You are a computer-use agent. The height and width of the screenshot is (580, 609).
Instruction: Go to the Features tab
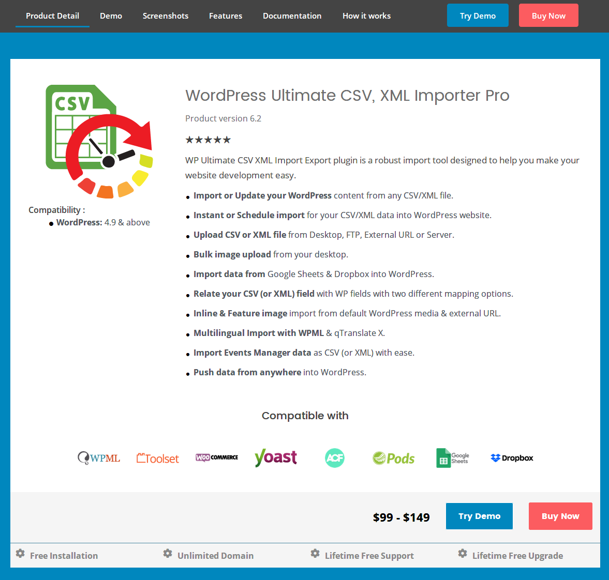(225, 16)
